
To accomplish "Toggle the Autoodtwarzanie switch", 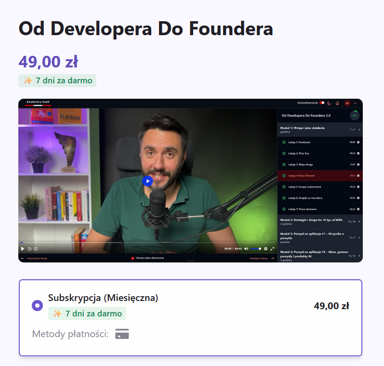I will (322, 103).
